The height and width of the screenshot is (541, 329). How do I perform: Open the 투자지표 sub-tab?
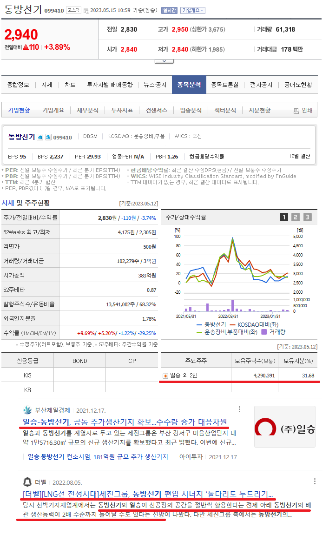122,110
